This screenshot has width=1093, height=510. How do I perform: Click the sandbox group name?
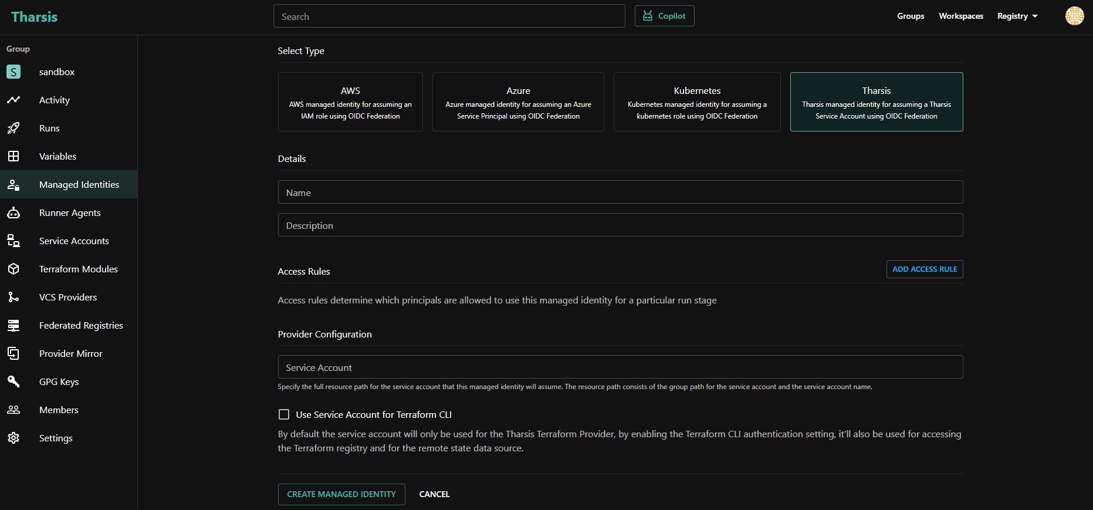pos(57,72)
